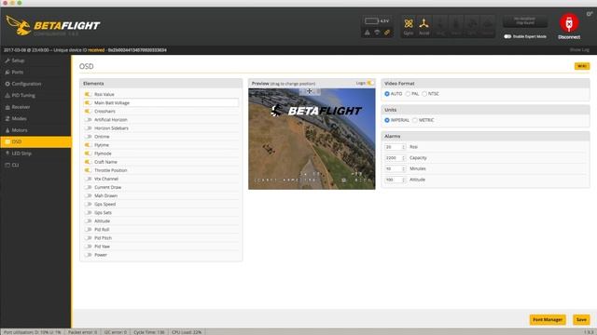597x335 pixels.
Task: Enable the Ontime element
Action: point(88,137)
